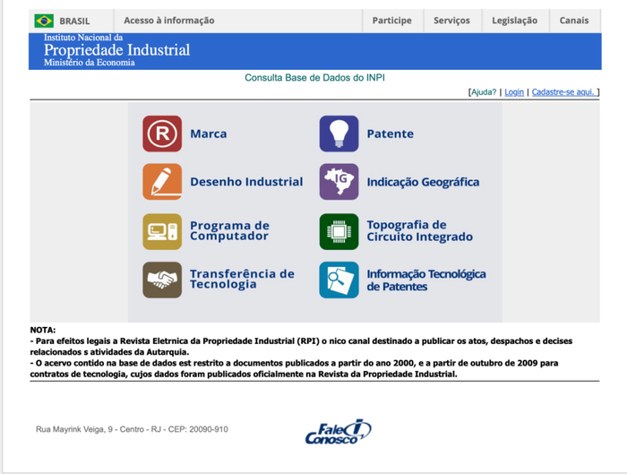Open the Participe menu item

pyautogui.click(x=392, y=21)
